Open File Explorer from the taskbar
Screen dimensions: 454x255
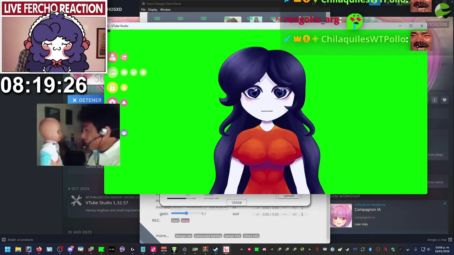[18, 249]
